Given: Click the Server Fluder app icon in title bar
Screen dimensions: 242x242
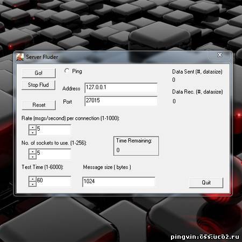Looking at the screenshot, I should [20, 57].
